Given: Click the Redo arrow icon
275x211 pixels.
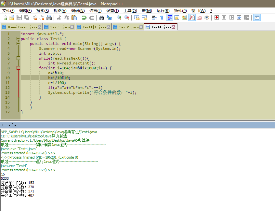Looking at the screenshot, I should [x=92, y=18].
